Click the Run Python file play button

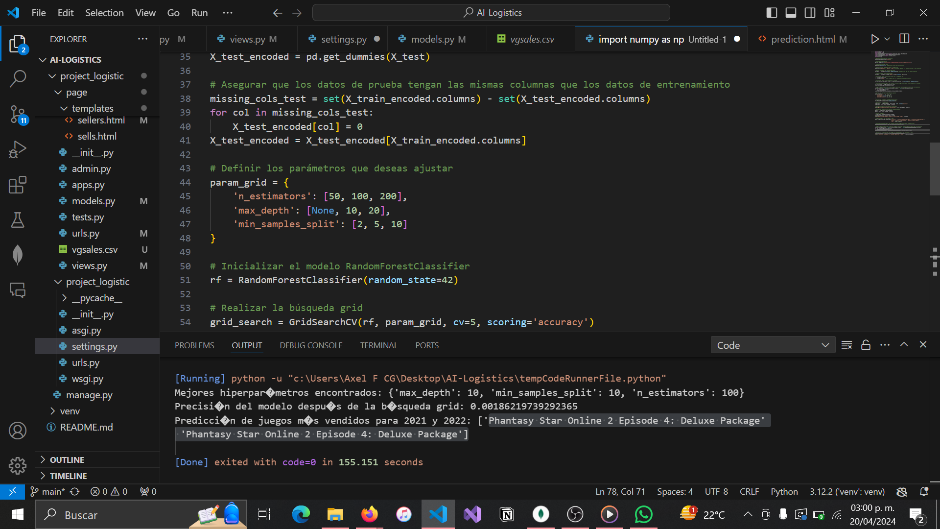[x=874, y=39]
